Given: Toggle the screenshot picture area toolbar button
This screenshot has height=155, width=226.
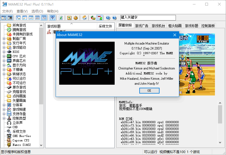Looking at the screenshot, I should point(10,18).
